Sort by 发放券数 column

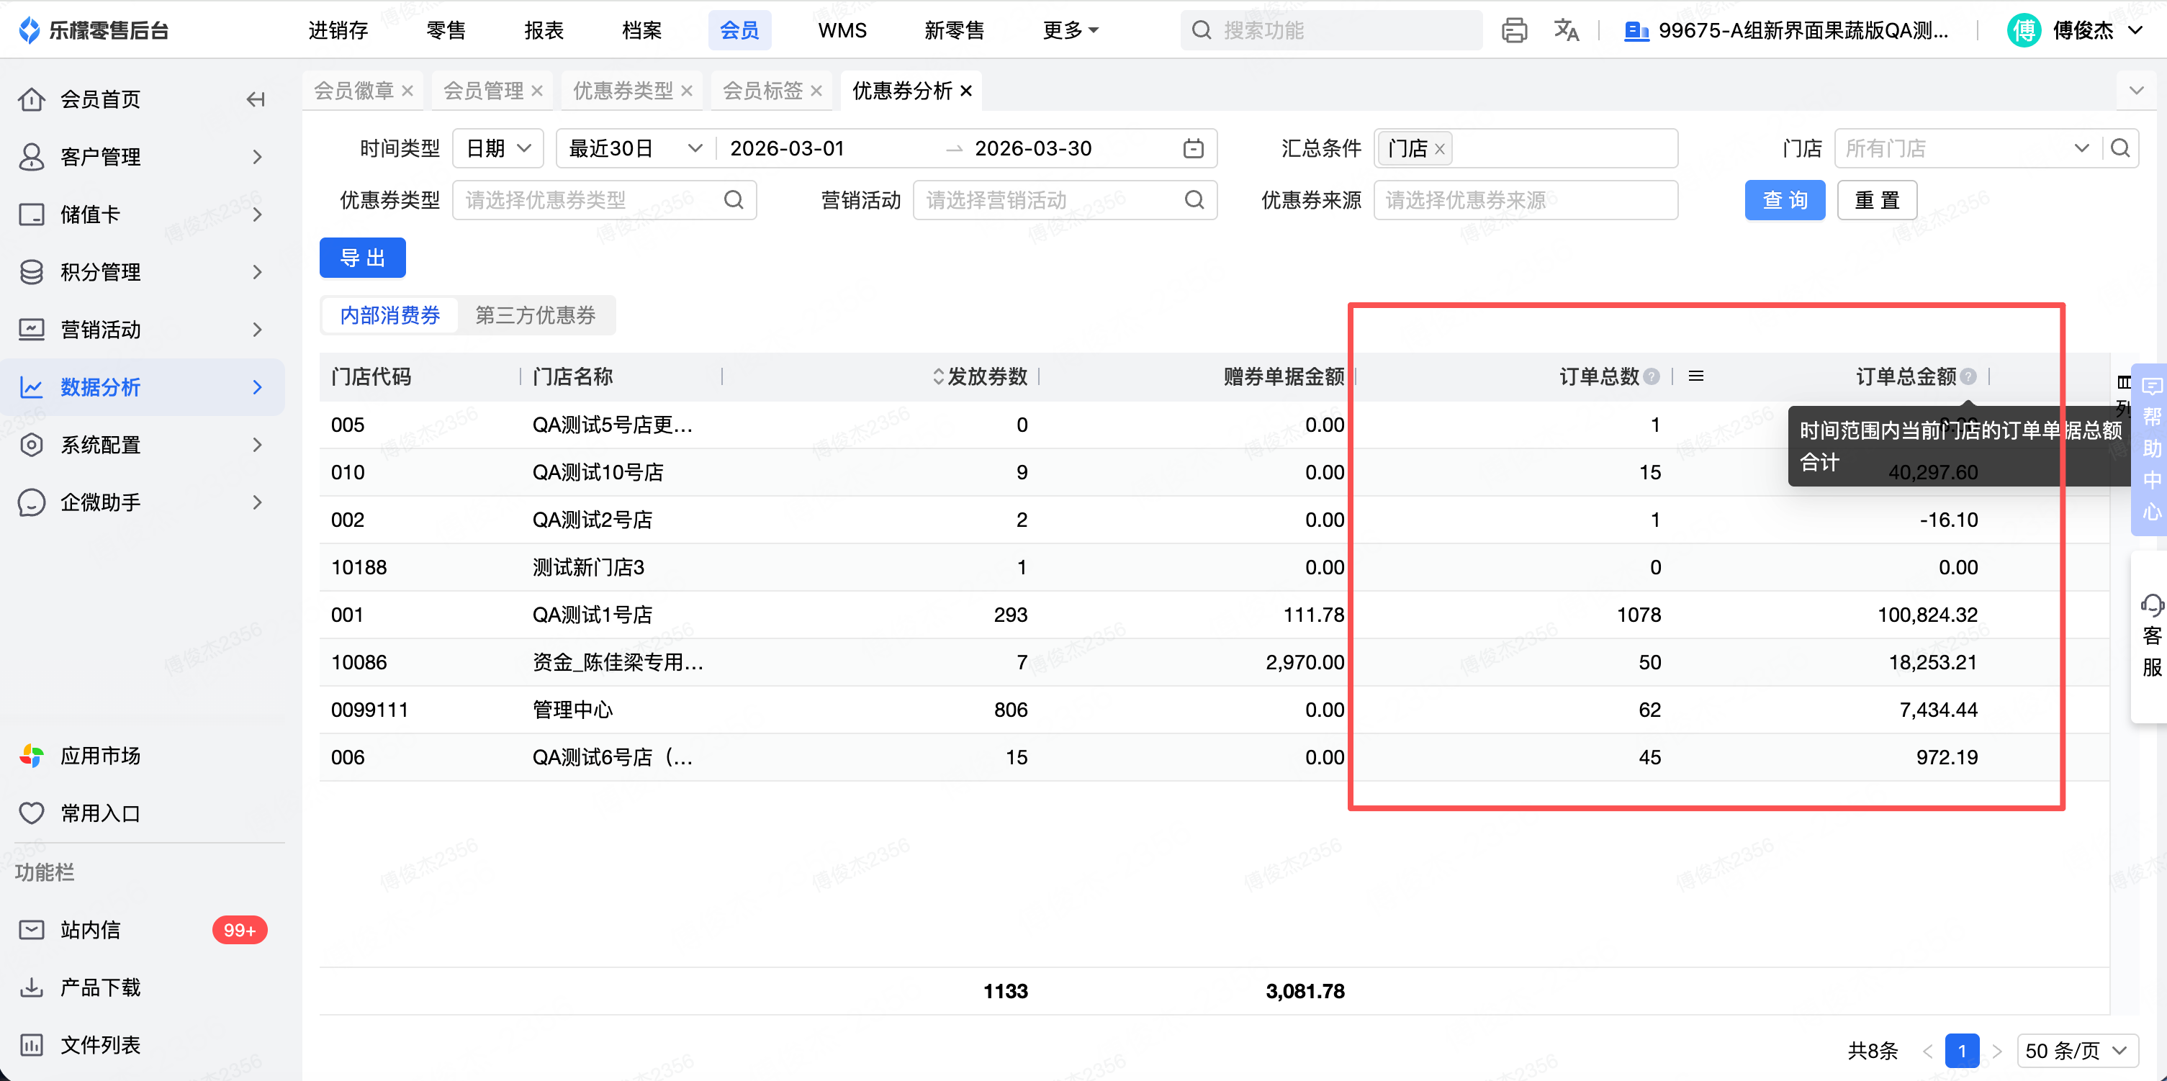tap(939, 377)
